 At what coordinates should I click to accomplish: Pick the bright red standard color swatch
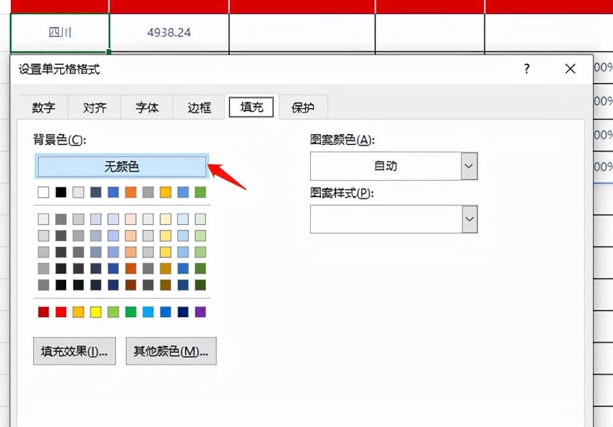(60, 312)
